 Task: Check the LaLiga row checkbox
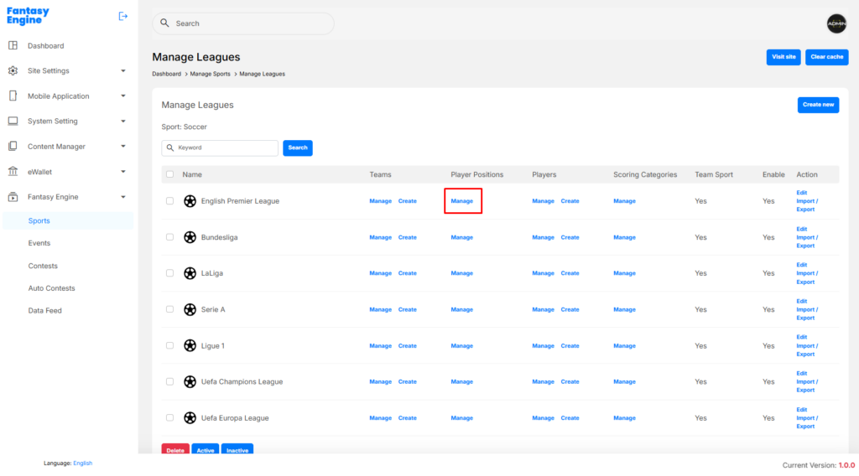169,273
